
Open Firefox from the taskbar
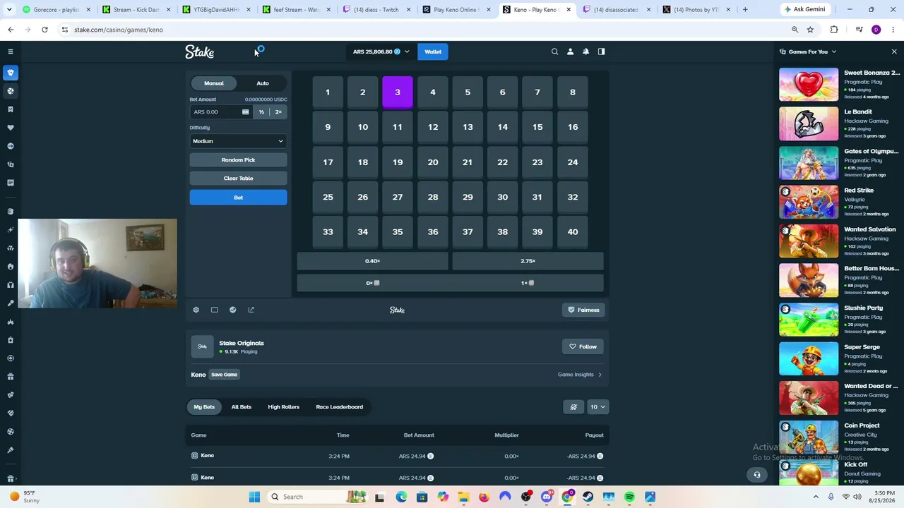(484, 497)
